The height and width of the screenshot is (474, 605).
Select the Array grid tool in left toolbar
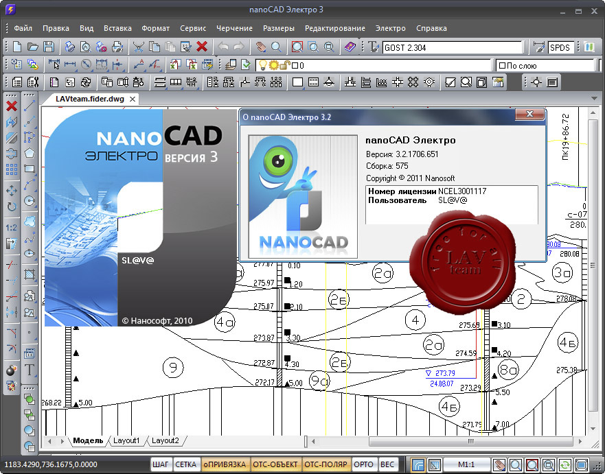pyautogui.click(x=12, y=169)
